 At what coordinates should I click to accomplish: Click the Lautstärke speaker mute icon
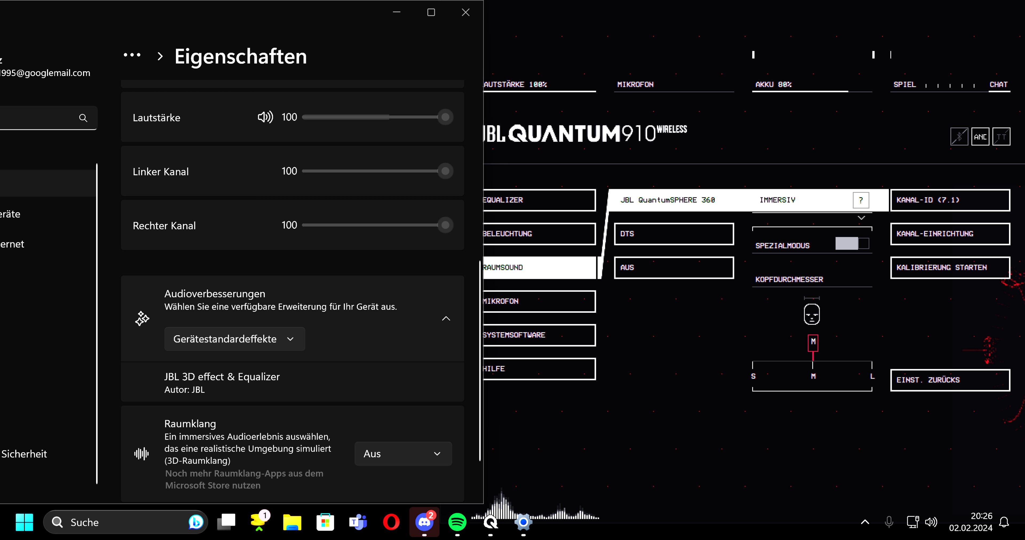point(265,117)
